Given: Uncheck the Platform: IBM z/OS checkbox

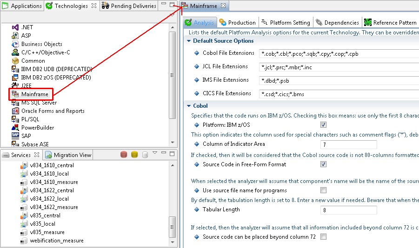Looking at the screenshot, I should [x=323, y=125].
